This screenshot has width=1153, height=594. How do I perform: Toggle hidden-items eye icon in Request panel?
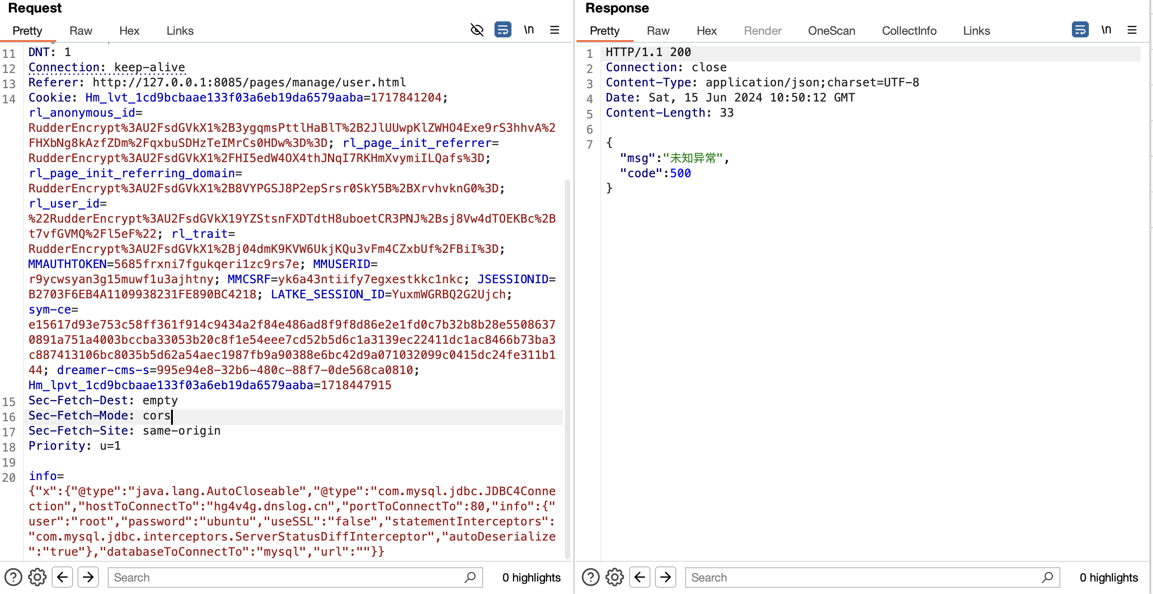[x=477, y=30]
